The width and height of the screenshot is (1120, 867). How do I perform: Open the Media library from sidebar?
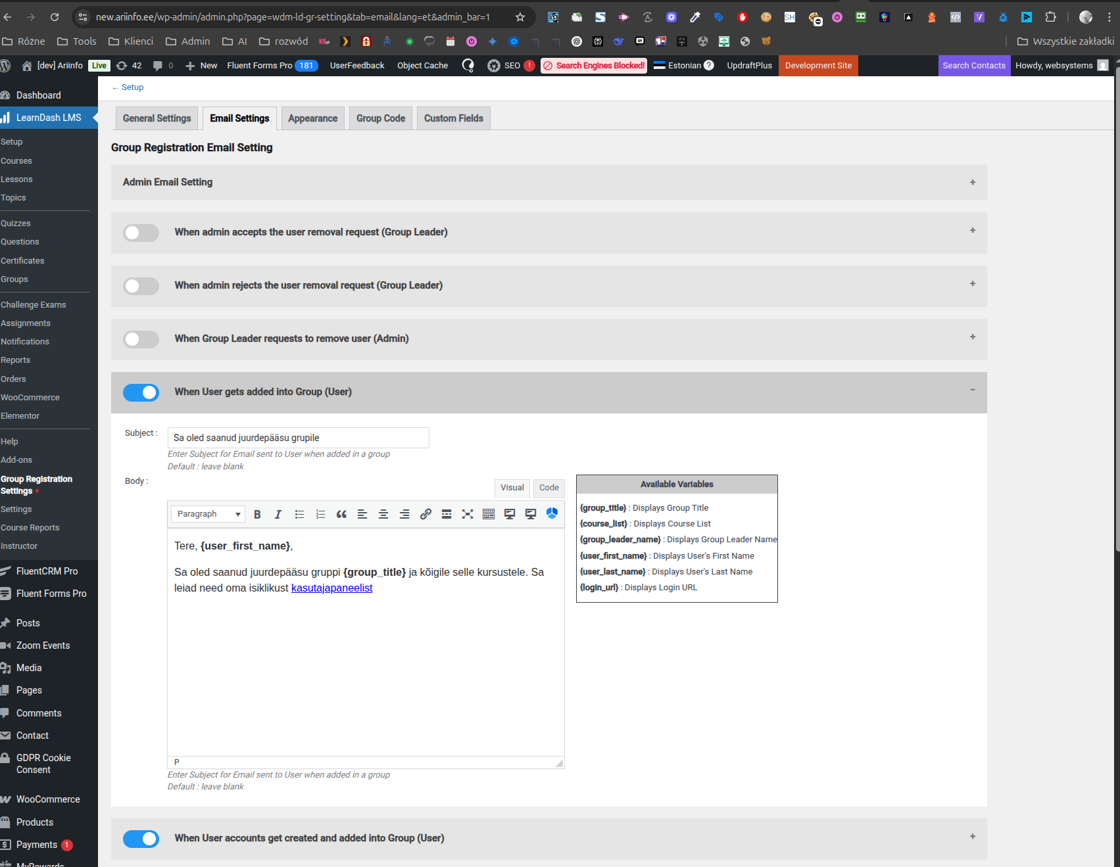pos(29,668)
